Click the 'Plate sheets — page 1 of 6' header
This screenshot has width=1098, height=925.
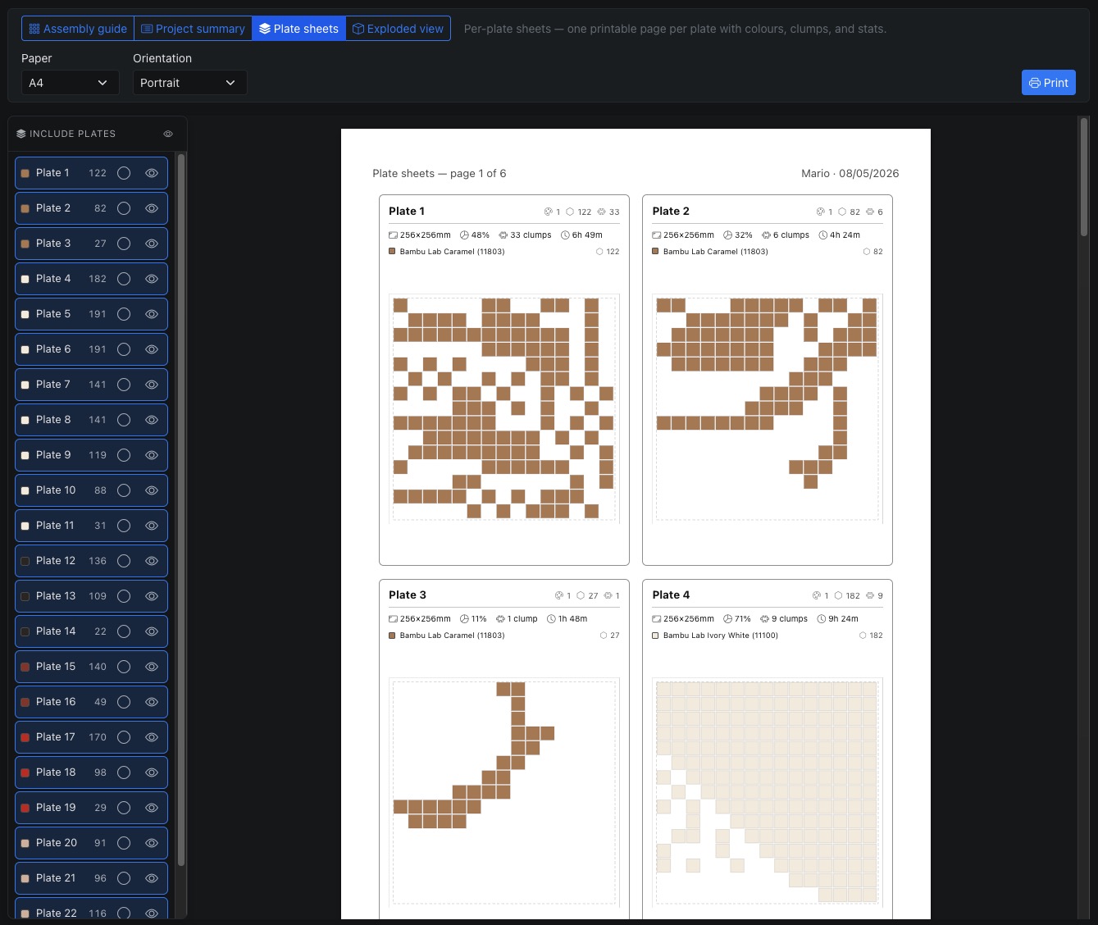[440, 174]
